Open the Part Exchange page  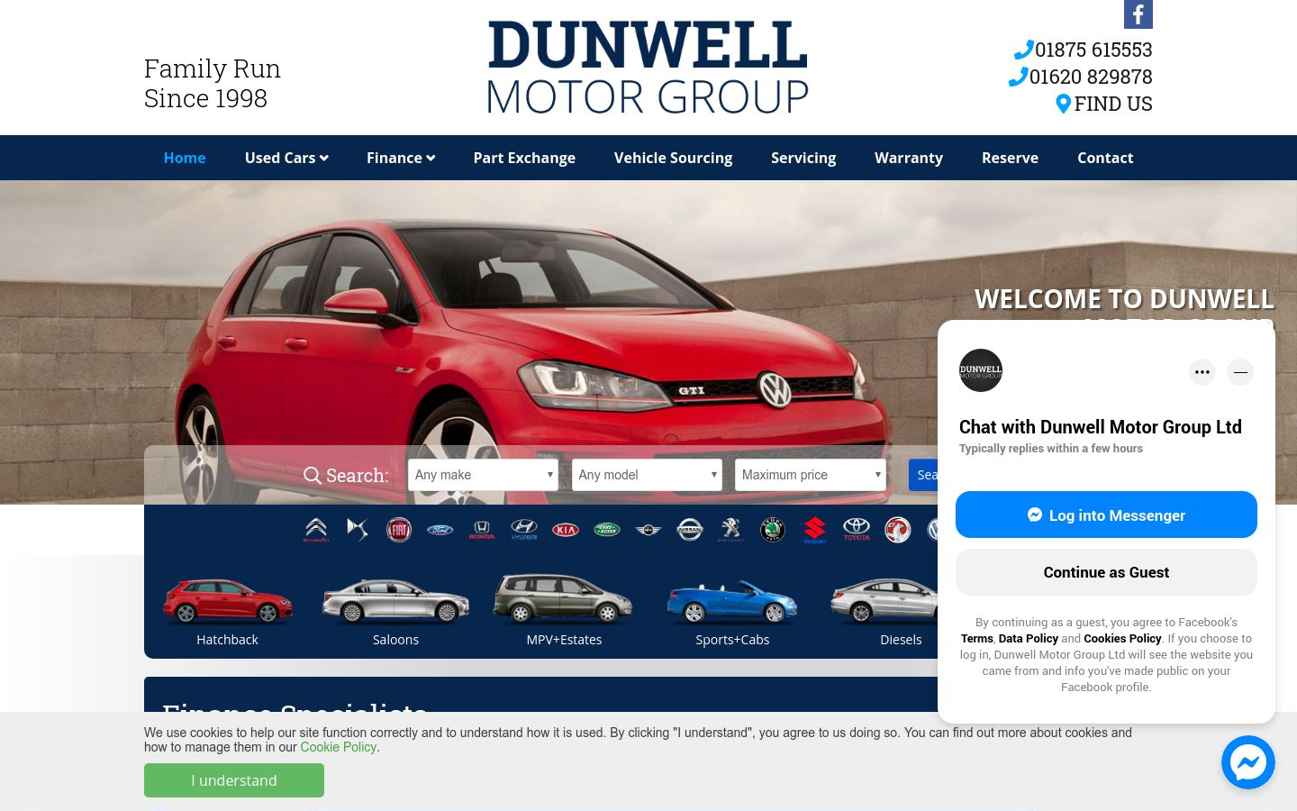pos(524,158)
